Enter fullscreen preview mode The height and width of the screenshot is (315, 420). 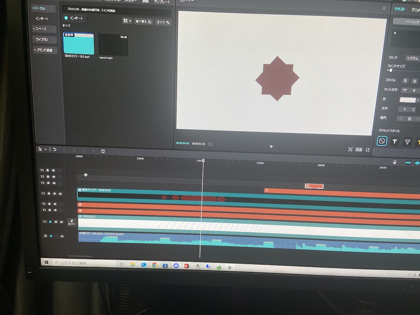[368, 150]
